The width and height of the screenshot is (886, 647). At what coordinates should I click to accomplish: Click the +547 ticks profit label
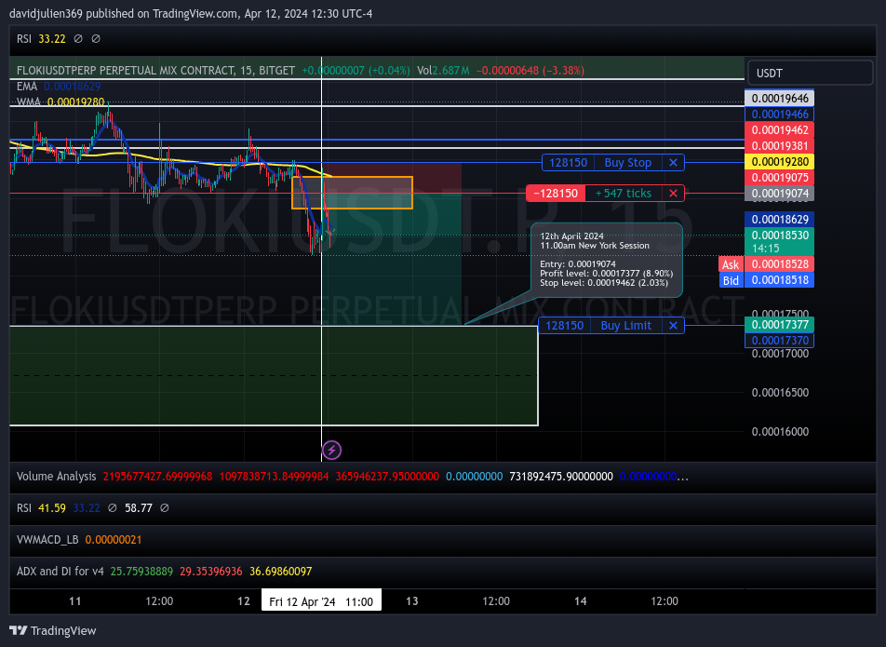pos(624,194)
